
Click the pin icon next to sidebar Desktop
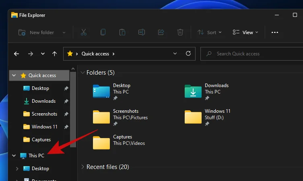[x=66, y=88]
